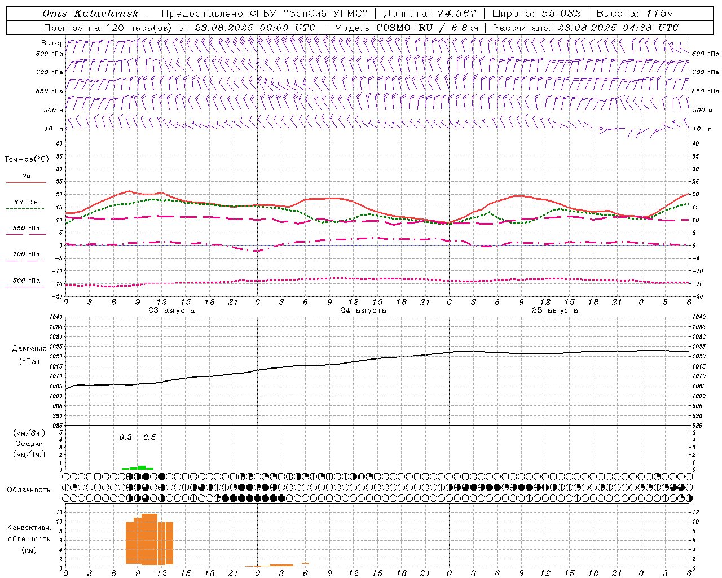This screenshot has width=722, height=578.
Task: Click the station name Oms_Kalachinsk in the header
Action: coord(90,14)
